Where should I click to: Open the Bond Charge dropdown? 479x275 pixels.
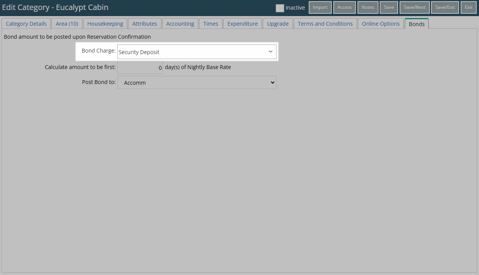pos(197,52)
